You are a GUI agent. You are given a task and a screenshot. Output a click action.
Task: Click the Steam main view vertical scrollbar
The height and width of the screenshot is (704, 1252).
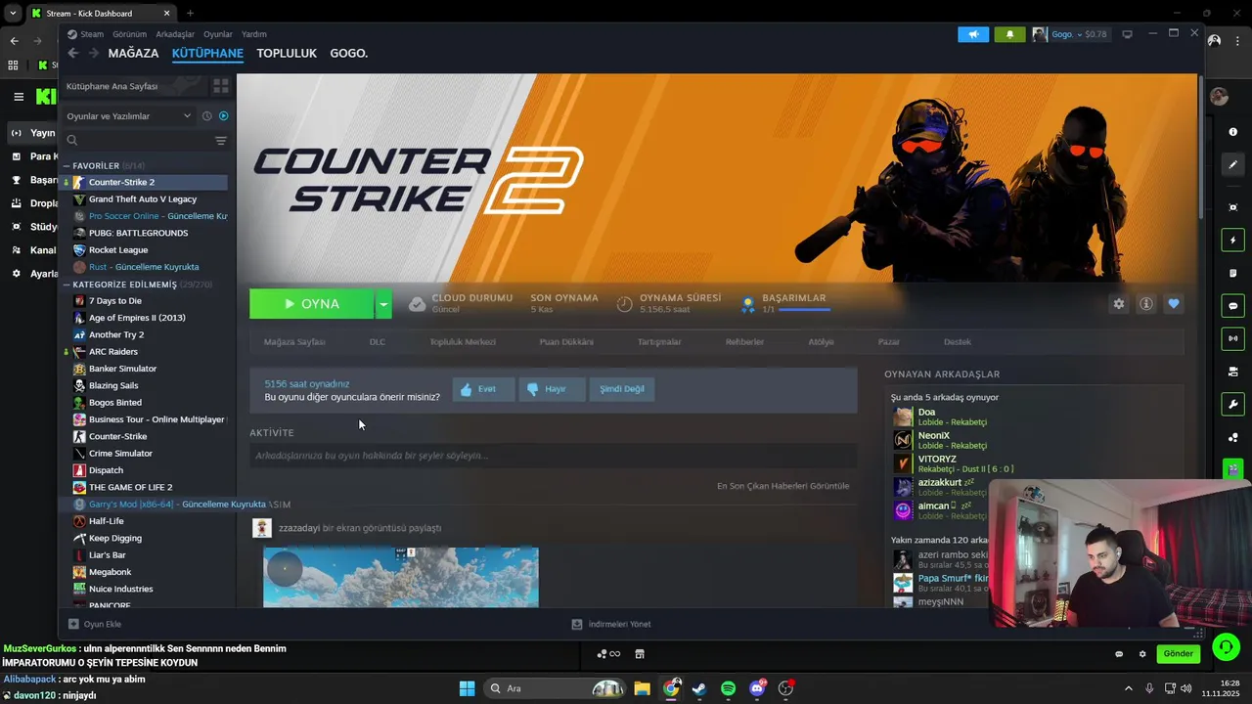coord(1201,147)
